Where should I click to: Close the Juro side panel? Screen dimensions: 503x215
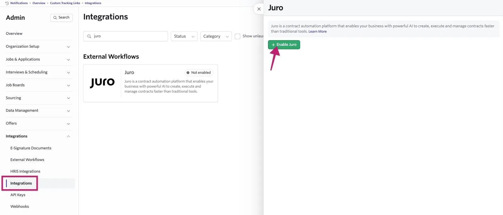(259, 9)
